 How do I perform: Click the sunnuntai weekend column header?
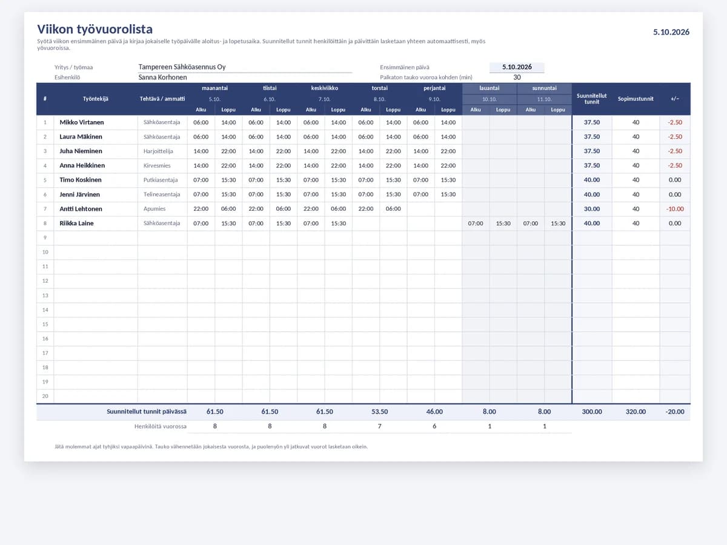[544, 88]
